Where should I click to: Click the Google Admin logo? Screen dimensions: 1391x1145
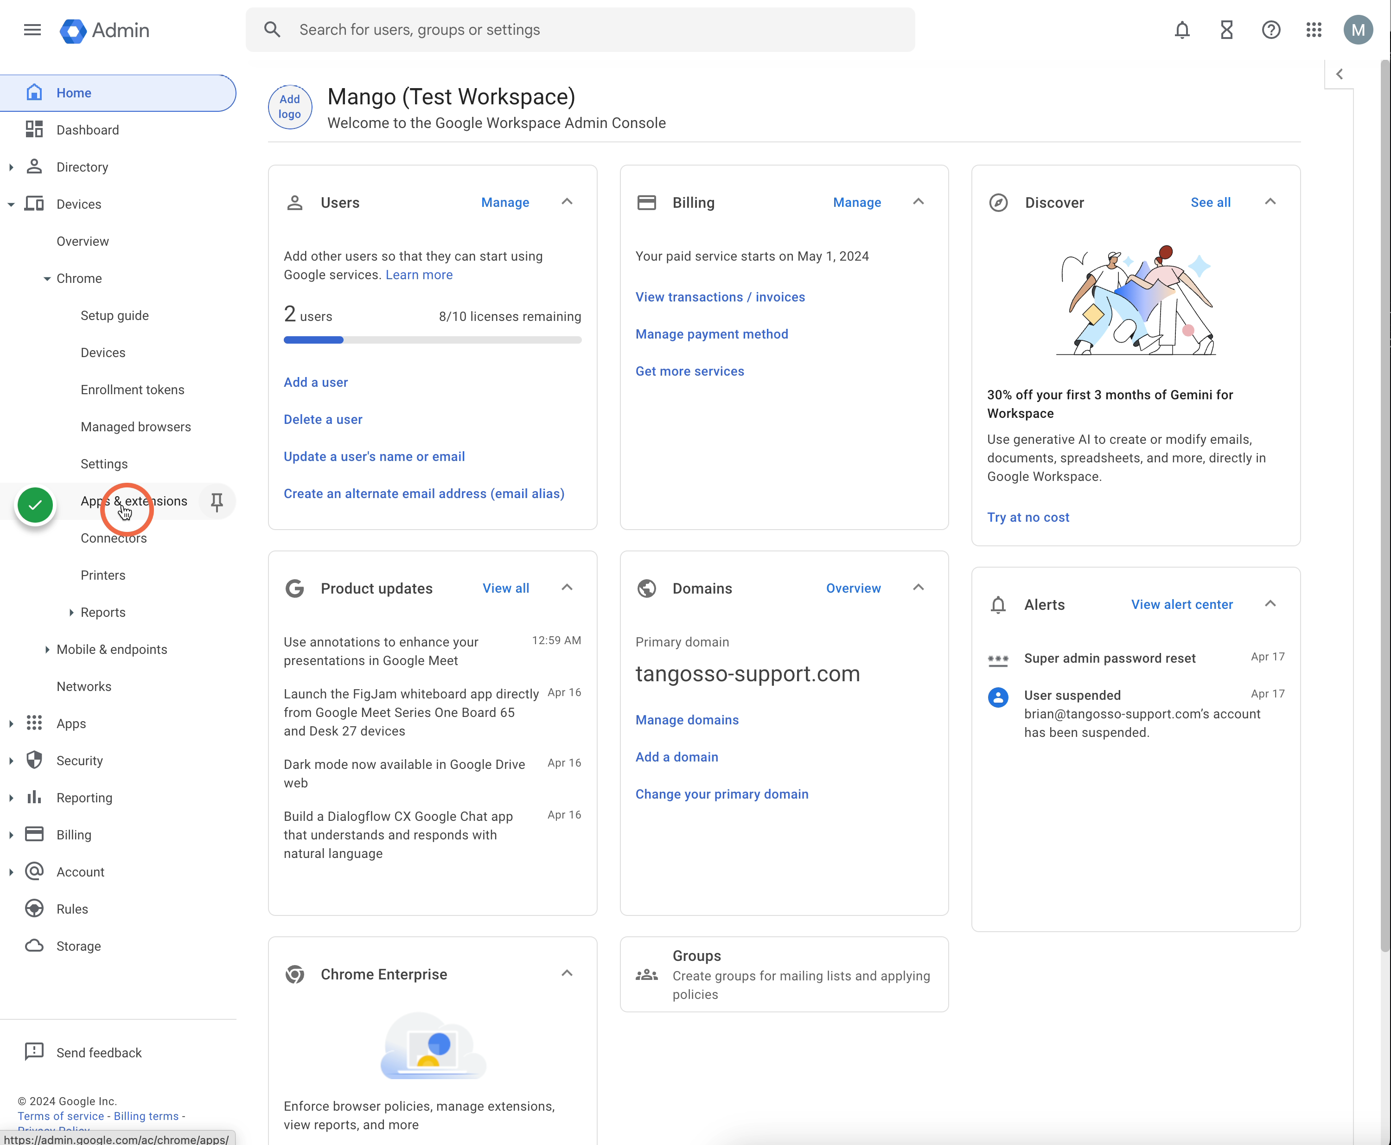click(x=105, y=30)
